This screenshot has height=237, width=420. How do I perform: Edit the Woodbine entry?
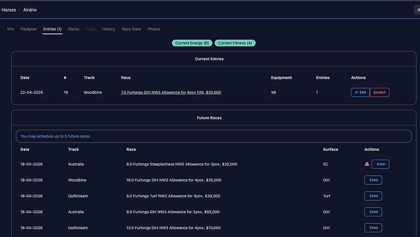point(360,92)
